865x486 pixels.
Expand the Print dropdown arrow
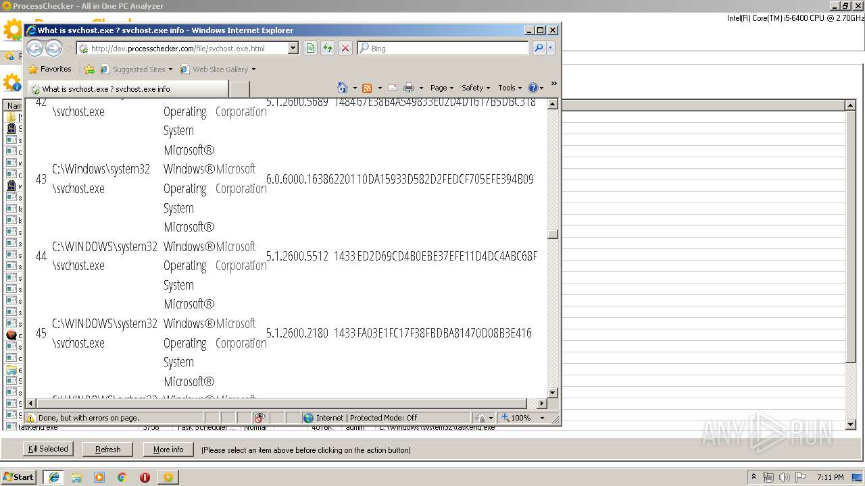point(421,88)
